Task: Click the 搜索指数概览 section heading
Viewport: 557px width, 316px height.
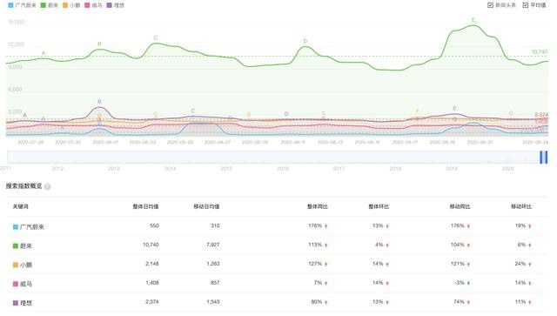Action: 23,186
